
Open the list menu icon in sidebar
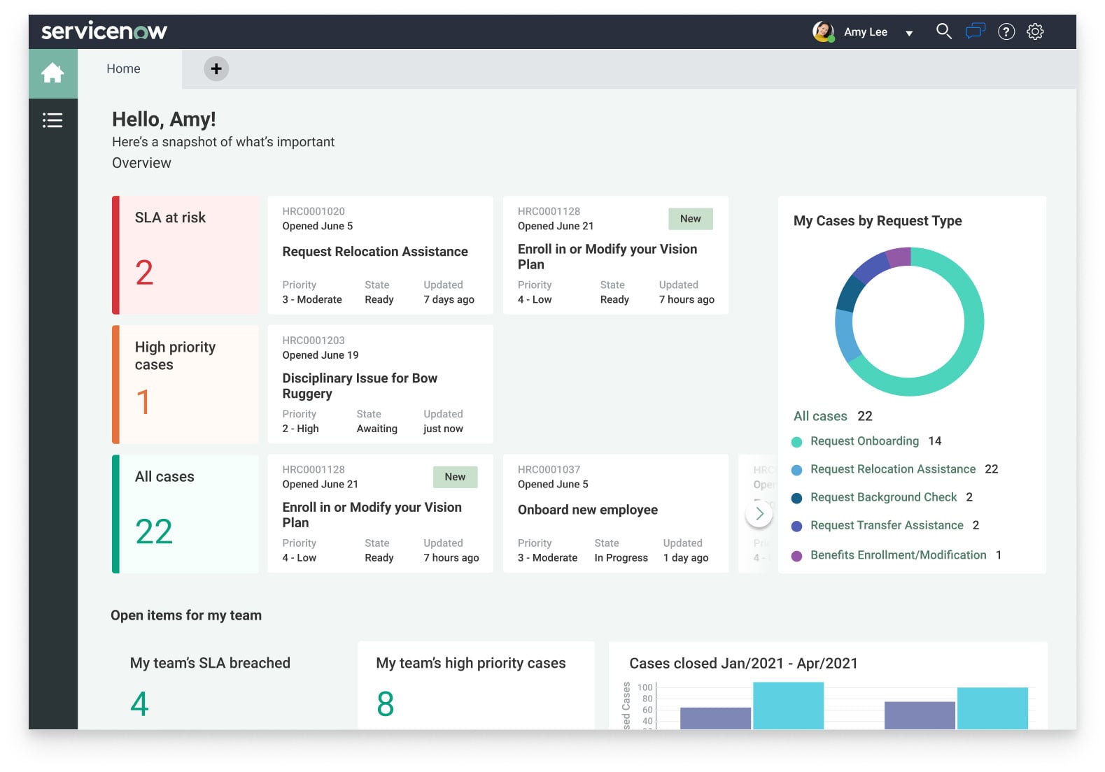pyautogui.click(x=52, y=120)
